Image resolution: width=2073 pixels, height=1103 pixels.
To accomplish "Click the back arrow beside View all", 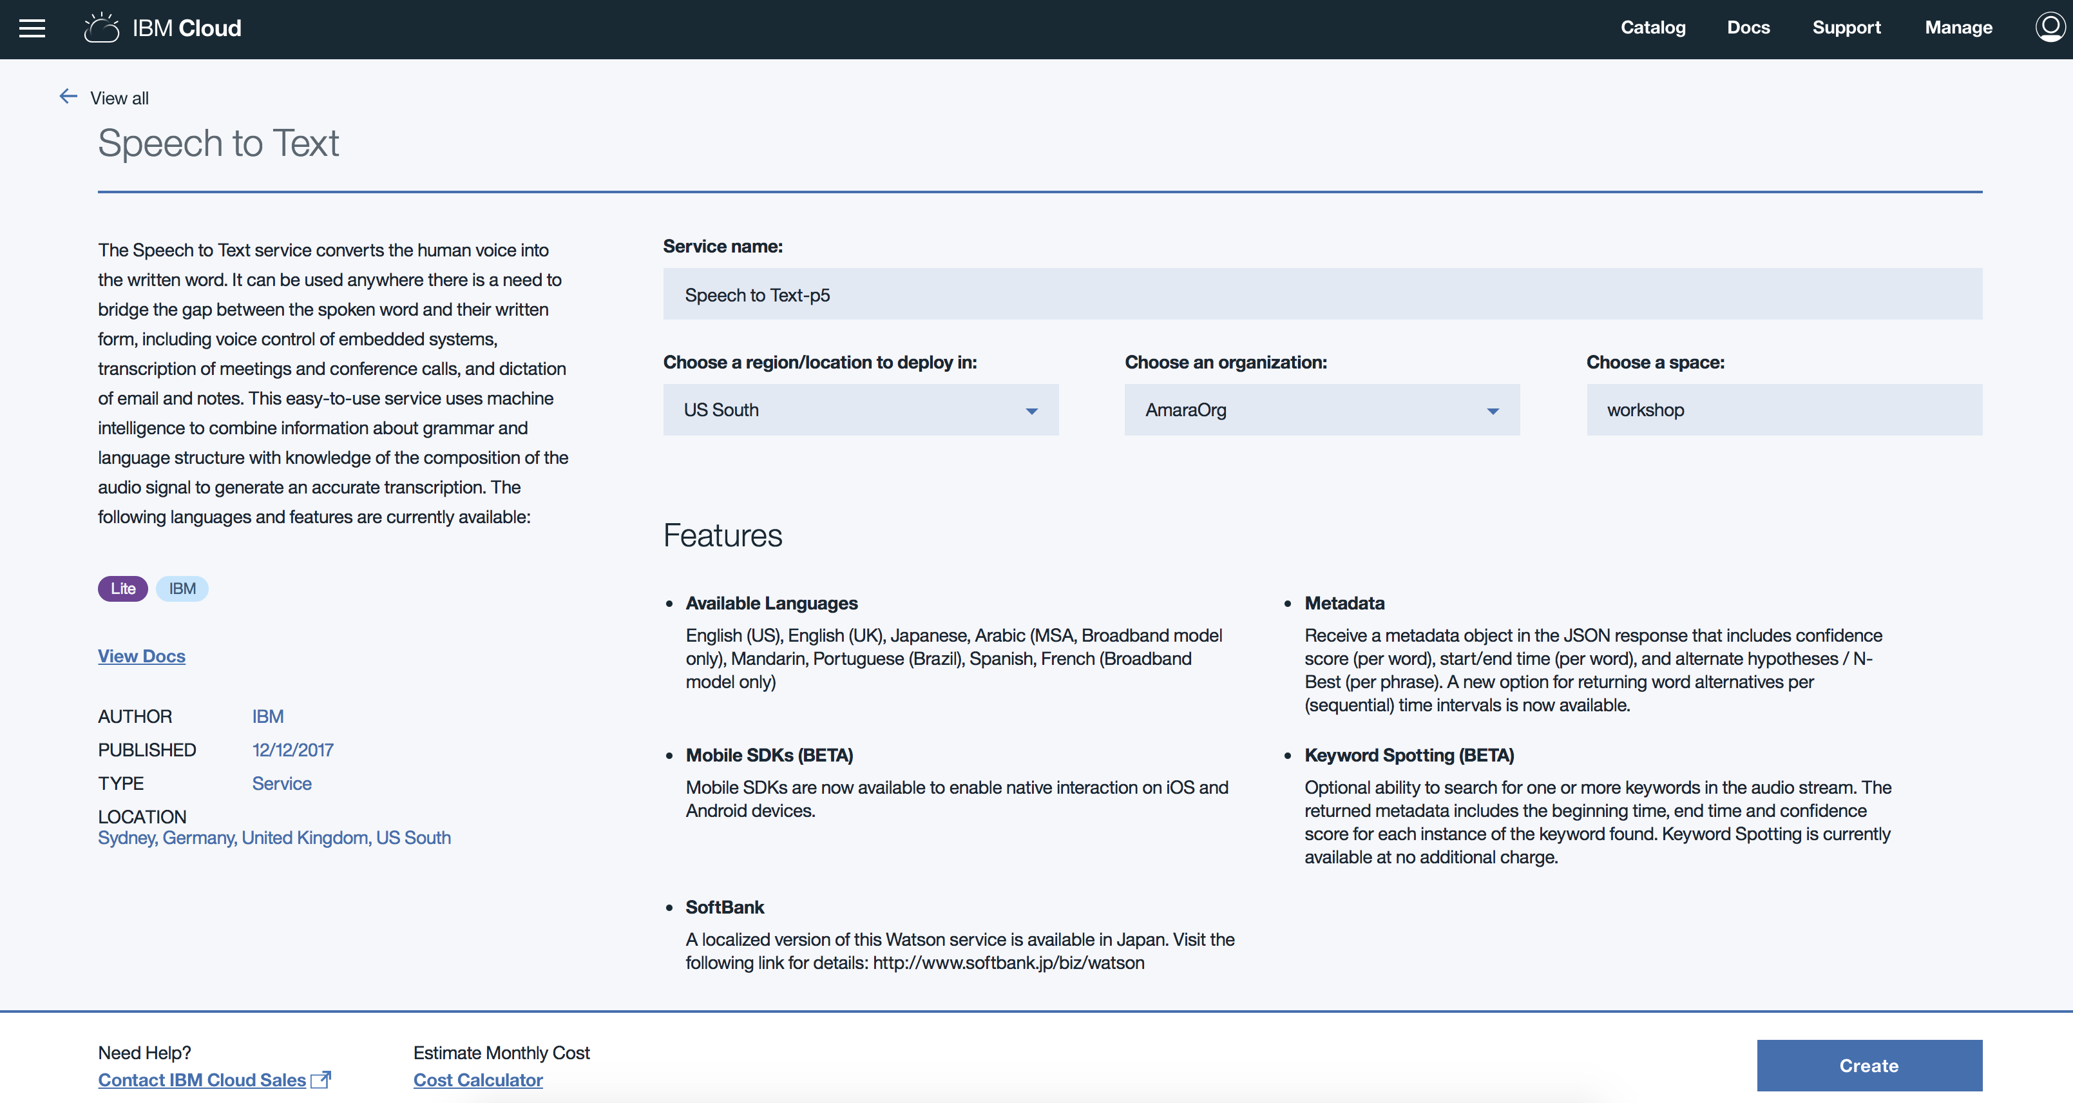I will [68, 97].
